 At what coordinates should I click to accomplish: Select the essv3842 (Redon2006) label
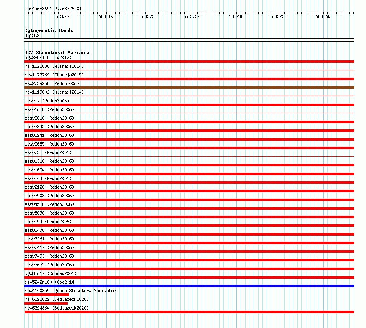[49, 127]
